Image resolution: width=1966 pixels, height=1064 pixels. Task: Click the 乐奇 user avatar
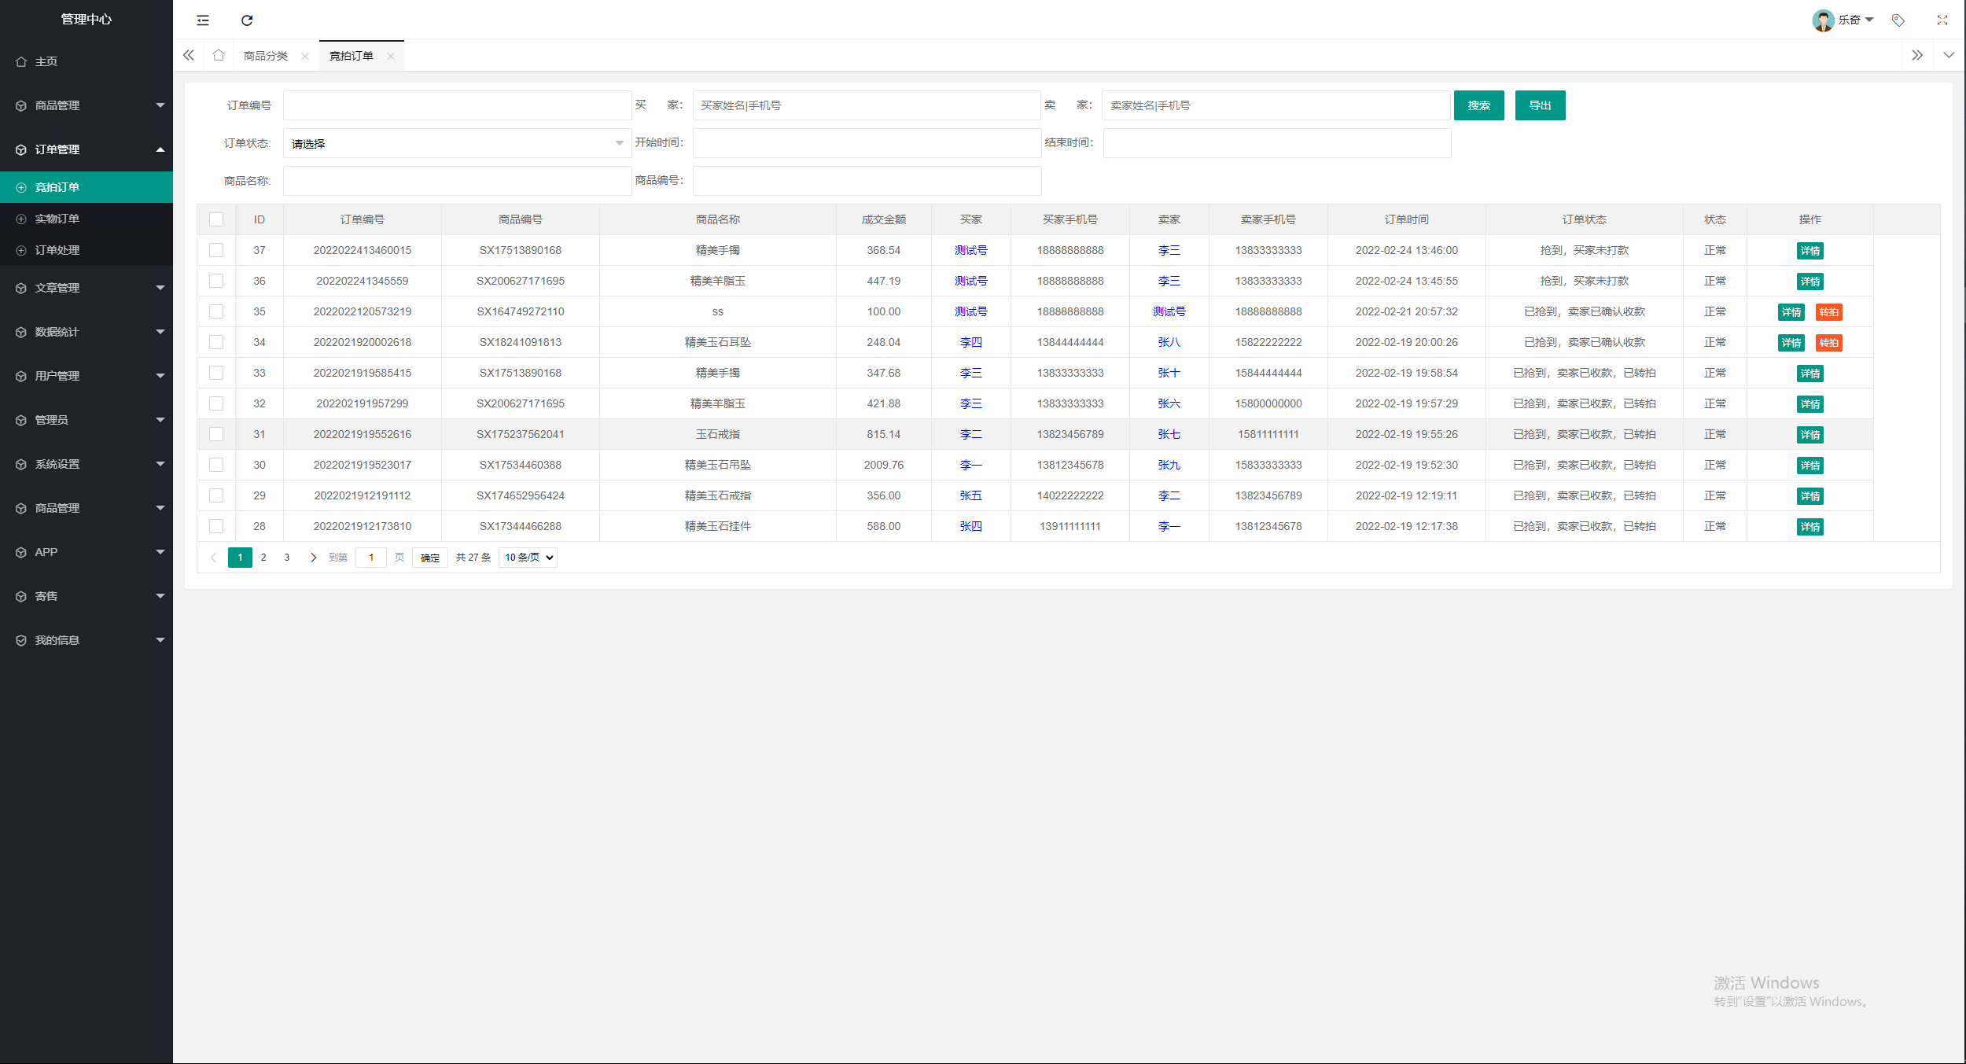click(1823, 20)
